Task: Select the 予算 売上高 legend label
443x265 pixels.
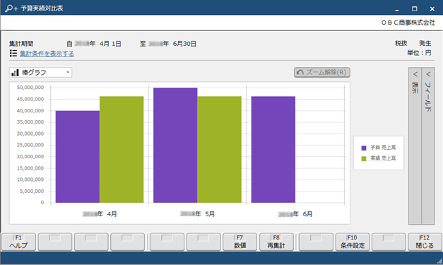Action: pos(383,148)
